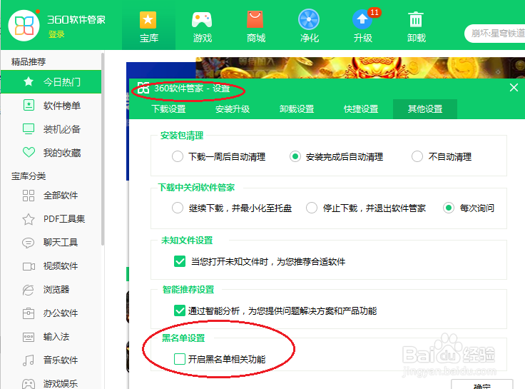Select 不自动清理 radio button
The height and width of the screenshot is (389, 525).
[417, 156]
